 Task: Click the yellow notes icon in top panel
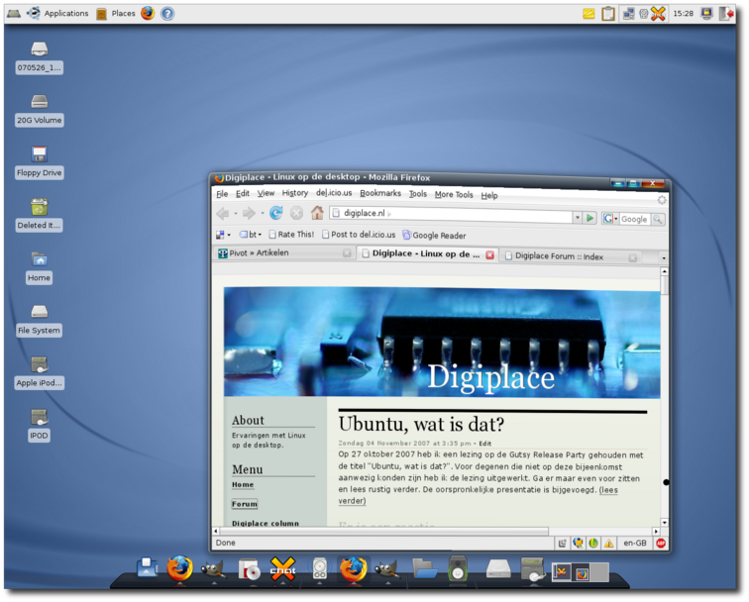pyautogui.click(x=588, y=14)
